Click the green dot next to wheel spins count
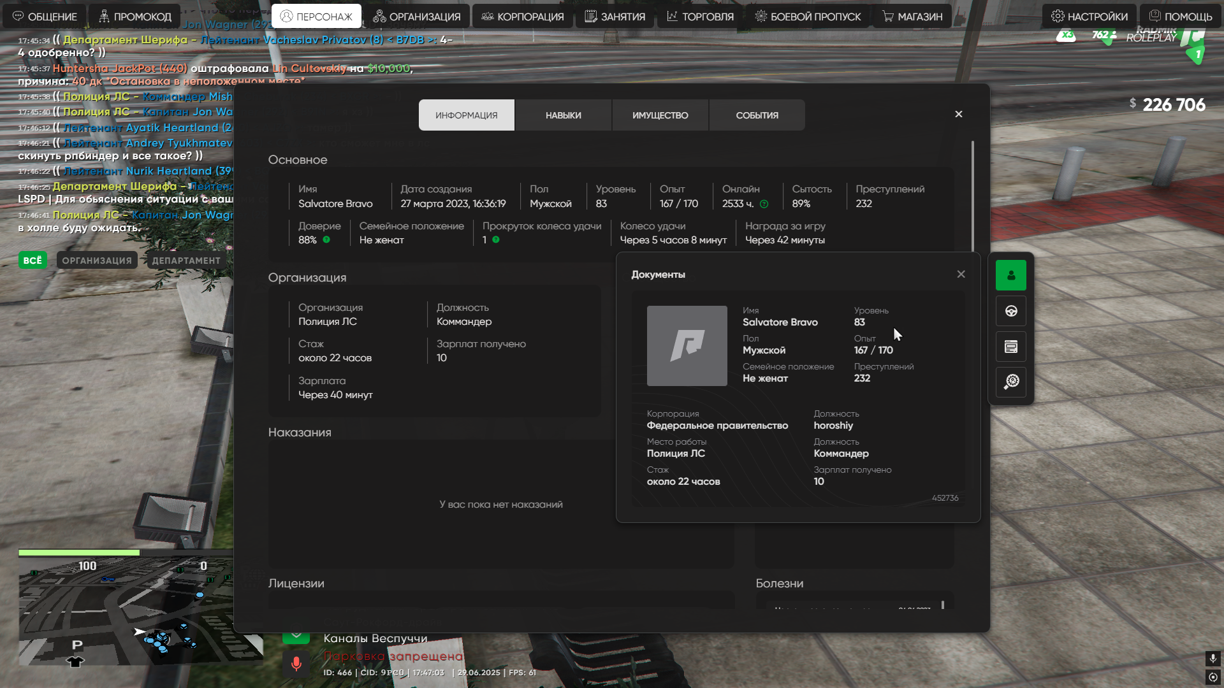Image resolution: width=1224 pixels, height=688 pixels. (x=496, y=240)
